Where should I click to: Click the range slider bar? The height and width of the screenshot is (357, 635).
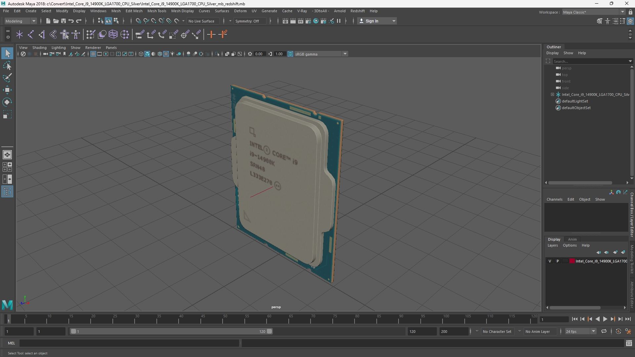(x=171, y=331)
